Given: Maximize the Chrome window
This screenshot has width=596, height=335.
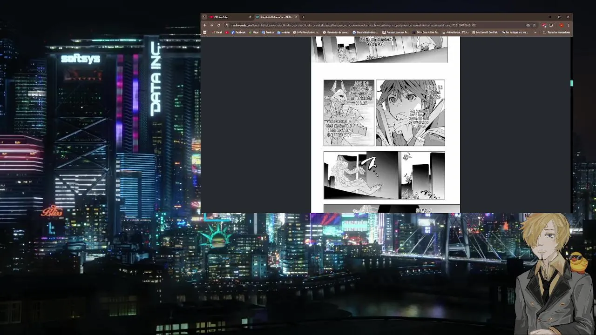Looking at the screenshot, I should [x=559, y=17].
